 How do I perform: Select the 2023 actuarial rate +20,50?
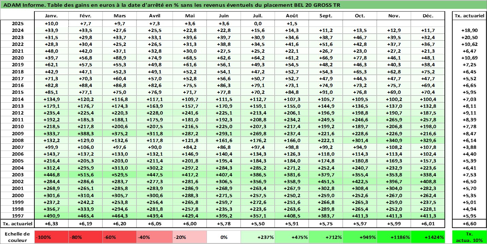point(469,37)
